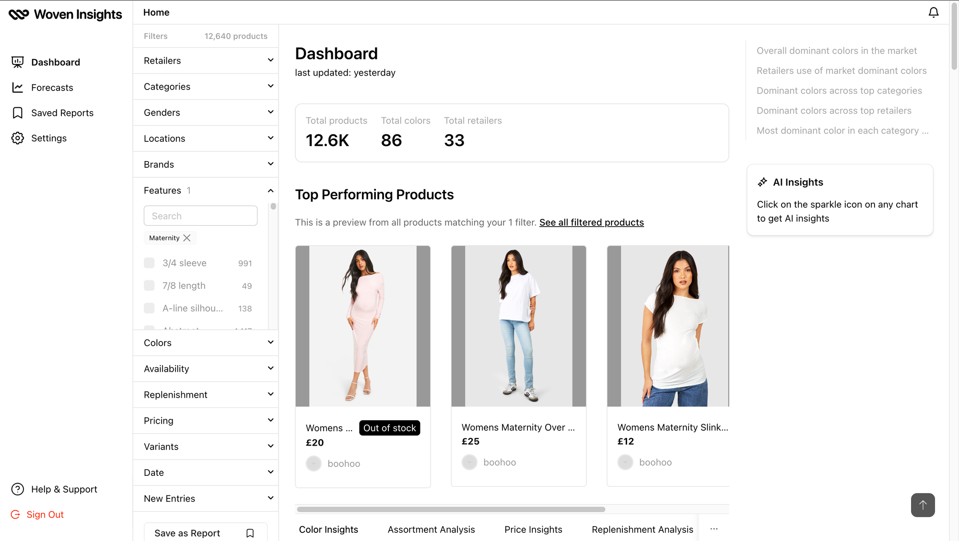Screen dimensions: 959x541
Task: Expand the Retailers filter dropdown
Action: pos(206,60)
